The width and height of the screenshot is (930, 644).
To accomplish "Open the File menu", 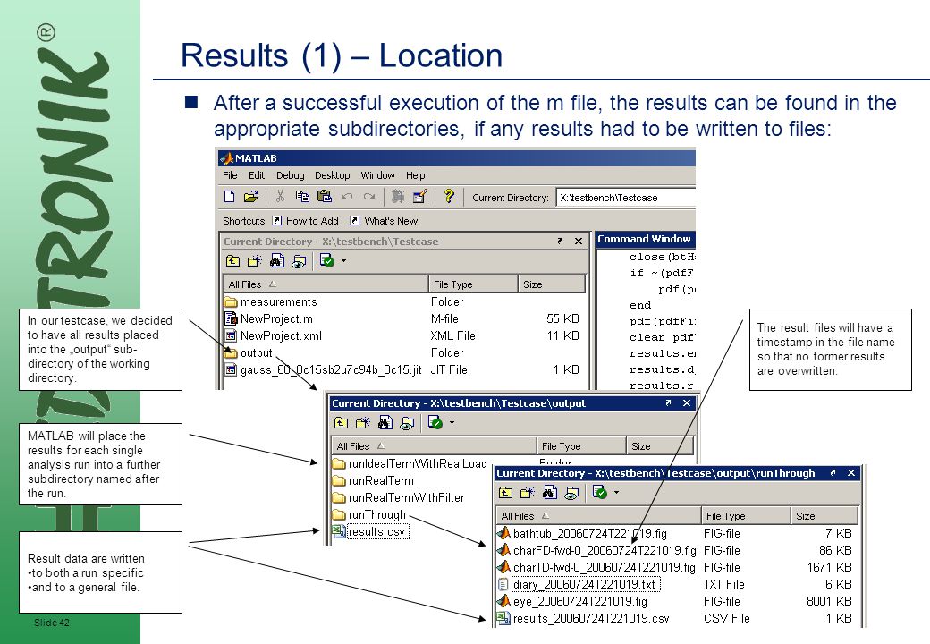I will click(230, 175).
